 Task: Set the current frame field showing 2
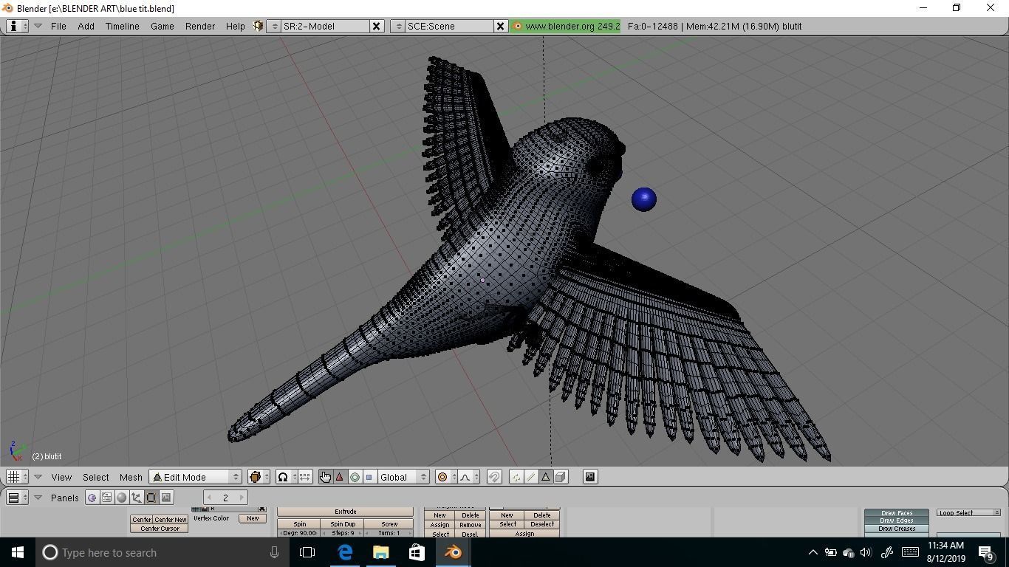coord(225,498)
